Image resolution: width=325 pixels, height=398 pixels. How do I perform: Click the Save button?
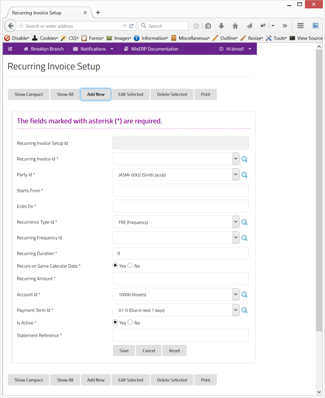124,351
